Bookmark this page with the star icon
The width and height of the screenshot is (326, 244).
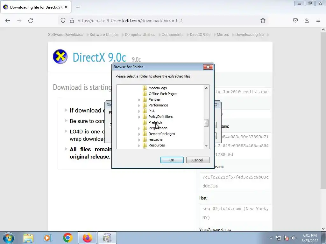(263, 20)
